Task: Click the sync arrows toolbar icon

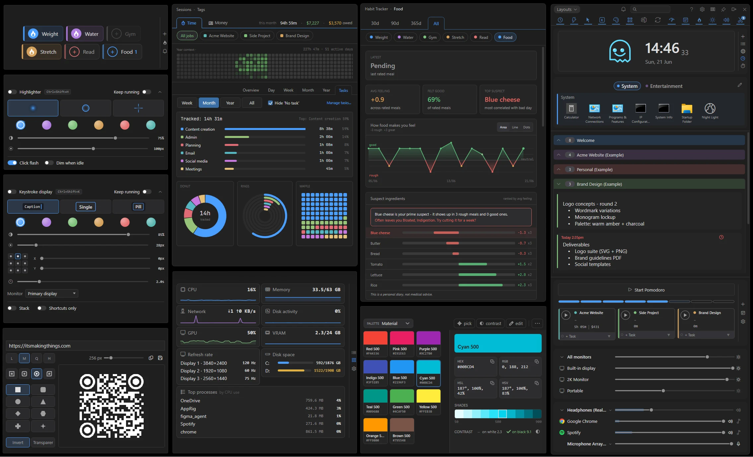Action: click(657, 20)
